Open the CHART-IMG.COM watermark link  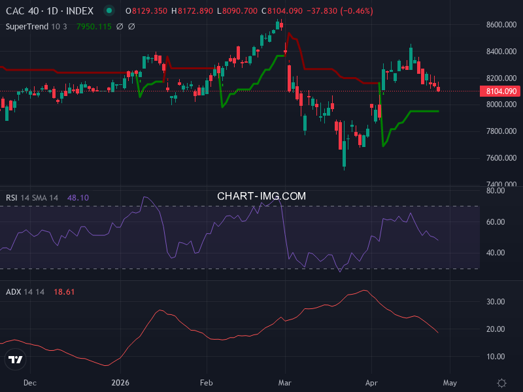pyautogui.click(x=261, y=195)
